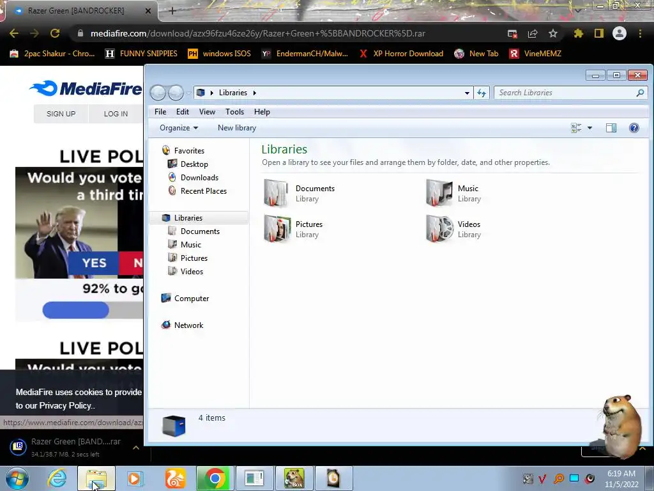The height and width of the screenshot is (491, 654).
Task: Open Sandboxie Box taskbar icon
Action: [x=294, y=478]
